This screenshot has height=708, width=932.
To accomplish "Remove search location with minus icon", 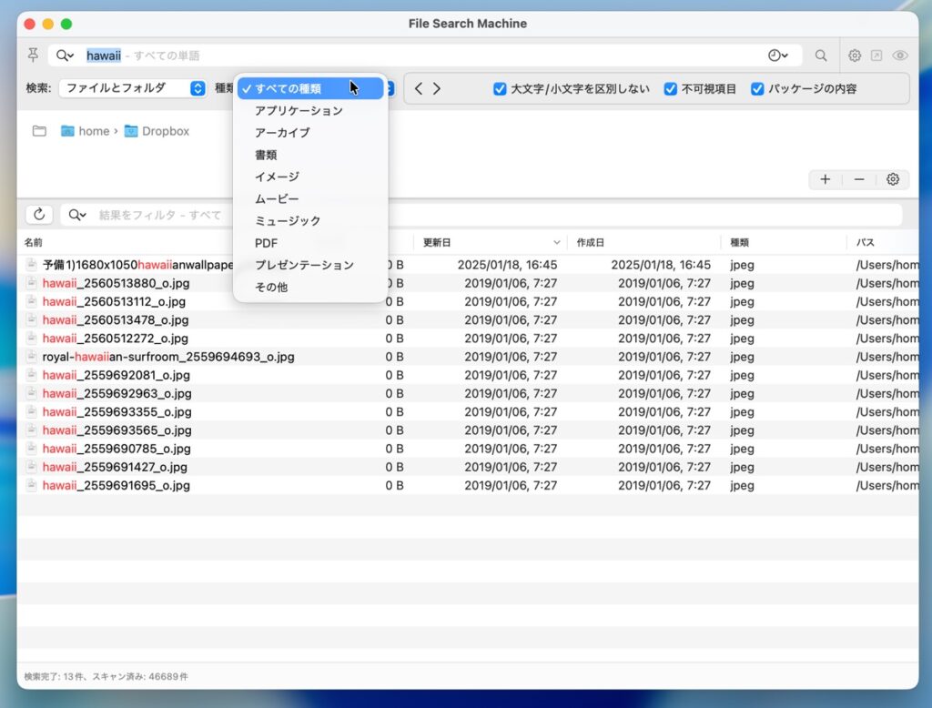I will click(x=859, y=179).
